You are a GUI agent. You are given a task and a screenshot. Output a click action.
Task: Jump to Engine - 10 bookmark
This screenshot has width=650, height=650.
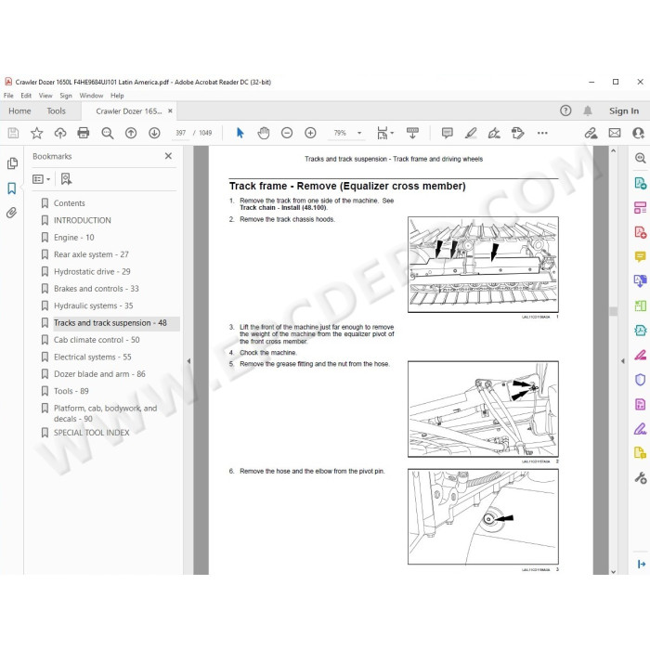pos(73,237)
